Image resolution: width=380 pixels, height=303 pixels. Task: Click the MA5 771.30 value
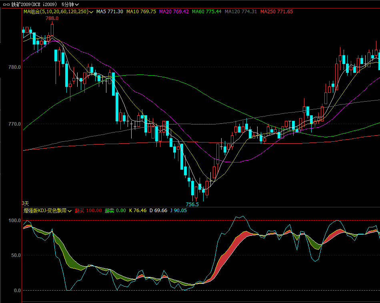coord(110,11)
